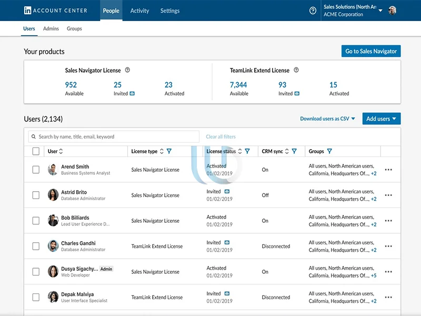Select Charles Gandhi's checkbox
Image resolution: width=421 pixels, height=316 pixels.
tap(36, 246)
